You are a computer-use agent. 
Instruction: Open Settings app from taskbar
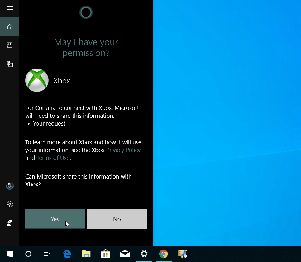(144, 254)
